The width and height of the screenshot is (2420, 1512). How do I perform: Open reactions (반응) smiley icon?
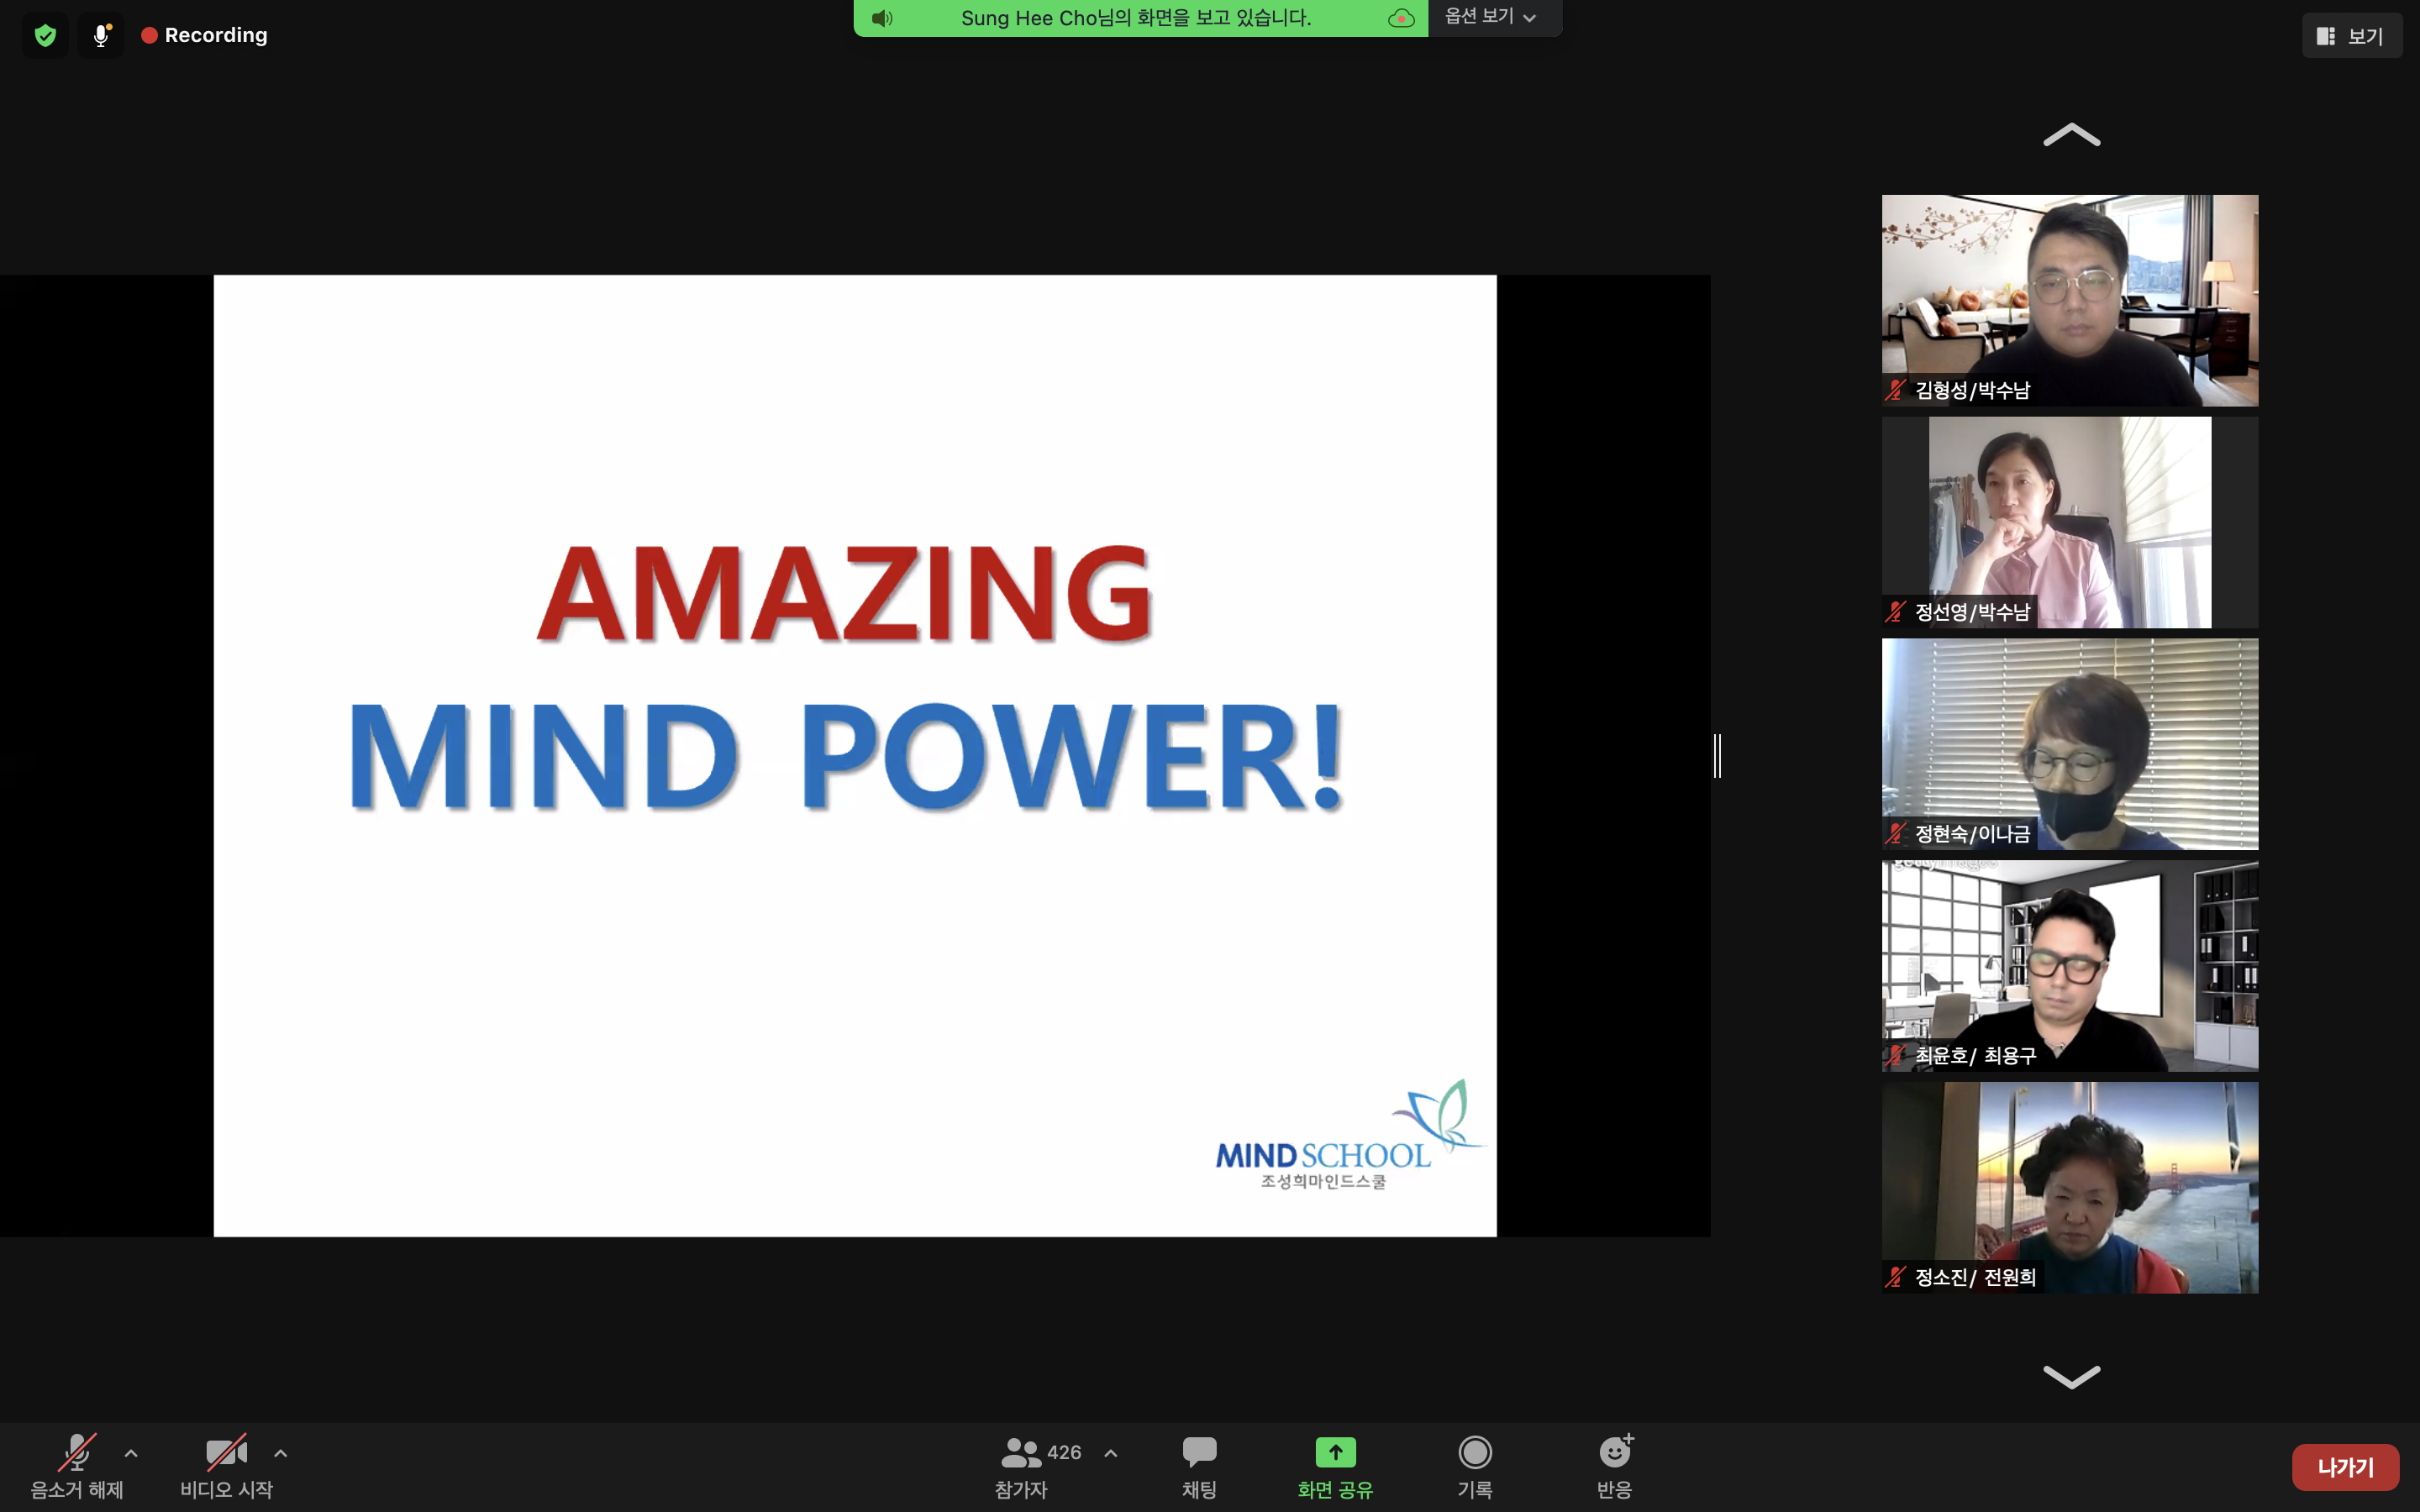(1615, 1451)
